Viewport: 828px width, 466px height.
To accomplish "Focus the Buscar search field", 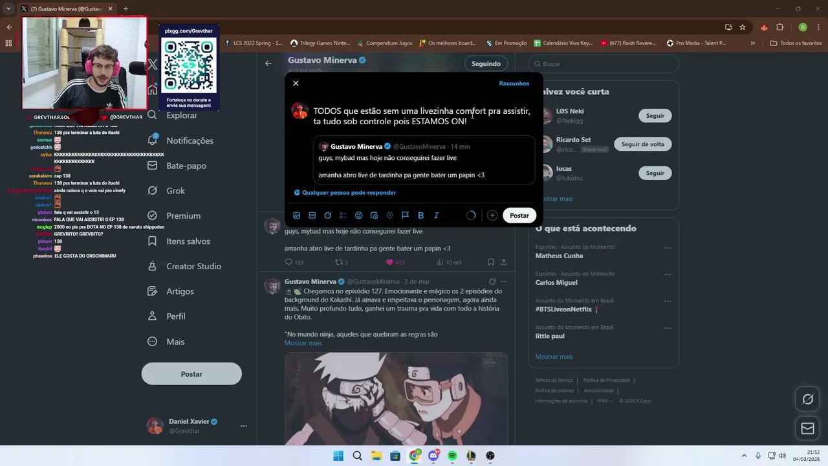I will coord(604,64).
